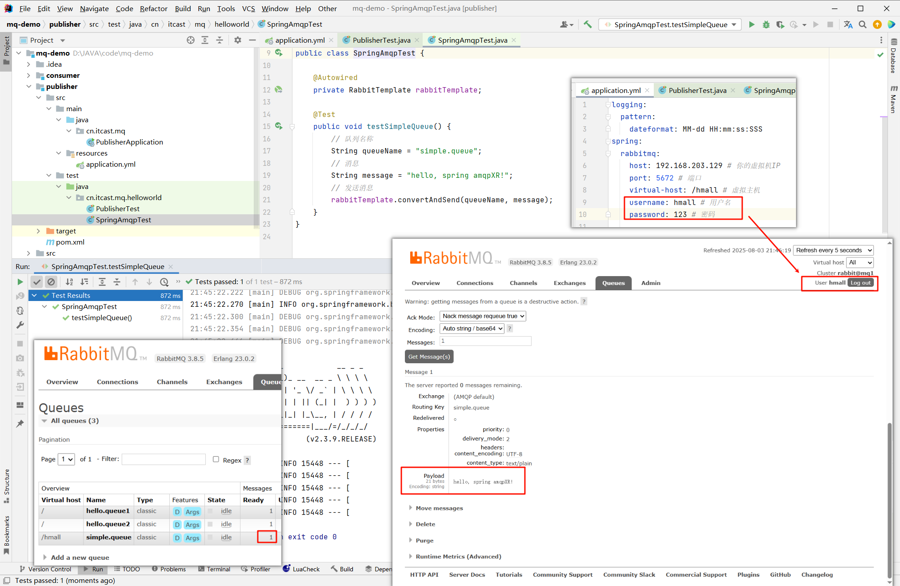This screenshot has height=586, width=900.
Task: Expand Runtime Metrics (Advanced) section
Action: pyautogui.click(x=458, y=557)
